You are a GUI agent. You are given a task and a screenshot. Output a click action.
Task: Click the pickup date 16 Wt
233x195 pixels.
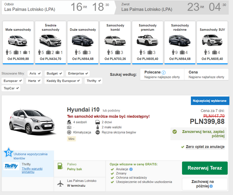coord(79,7)
